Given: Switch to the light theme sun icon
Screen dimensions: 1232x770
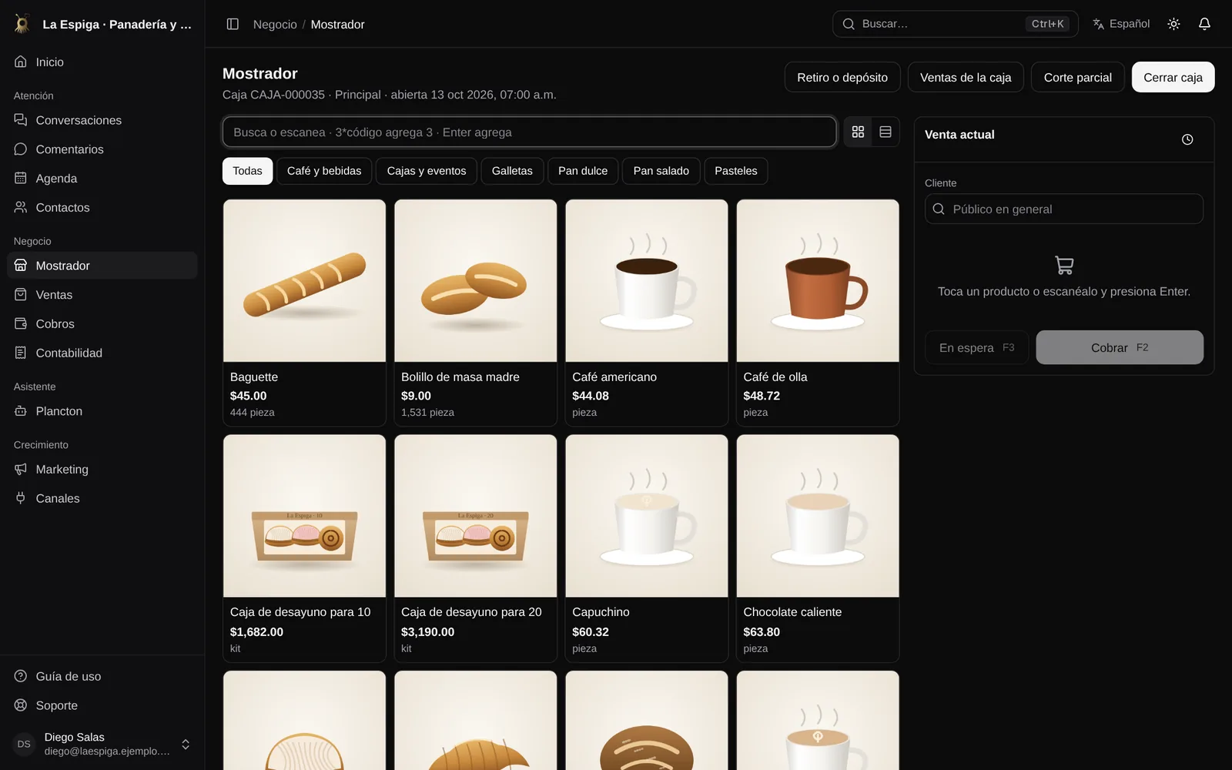Looking at the screenshot, I should (1173, 24).
